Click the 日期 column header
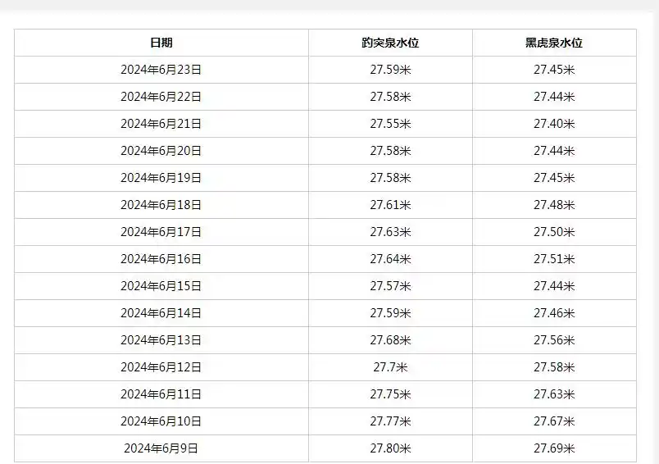Viewport: 659px width, 464px height. 161,43
